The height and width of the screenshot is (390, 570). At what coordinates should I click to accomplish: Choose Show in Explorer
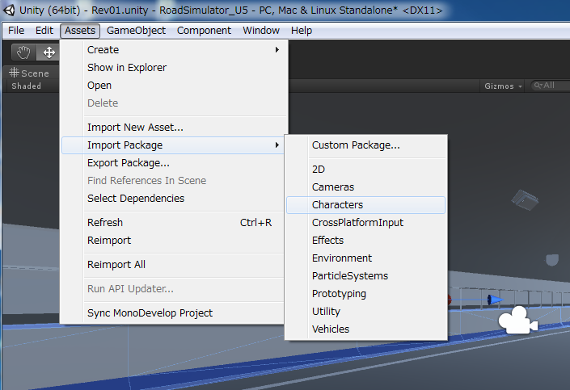174,68
